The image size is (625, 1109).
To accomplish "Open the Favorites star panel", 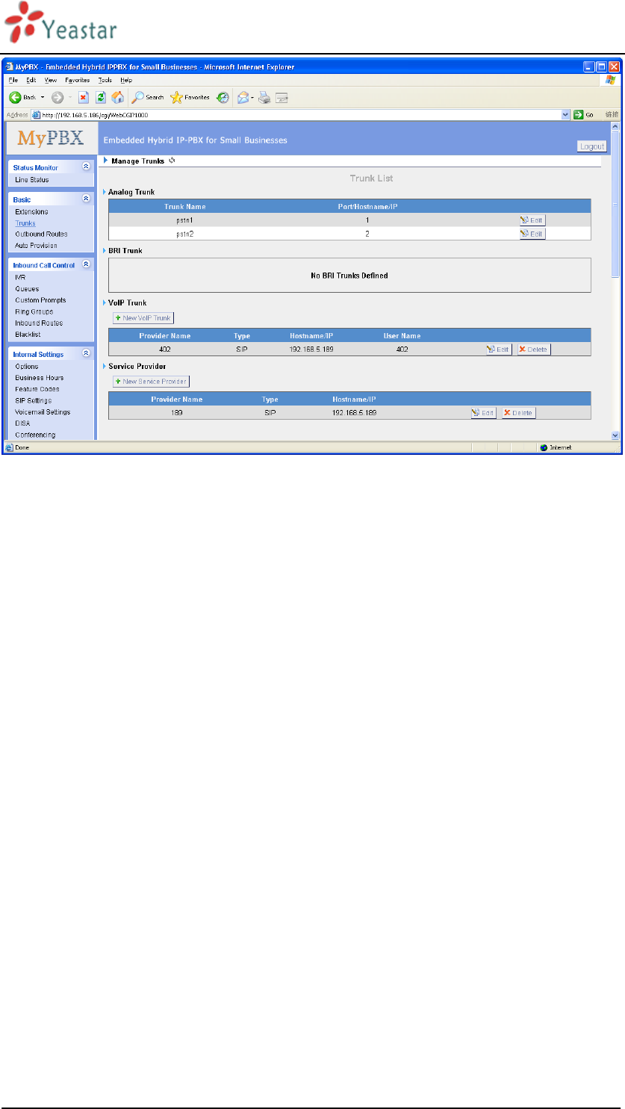I will pos(190,98).
